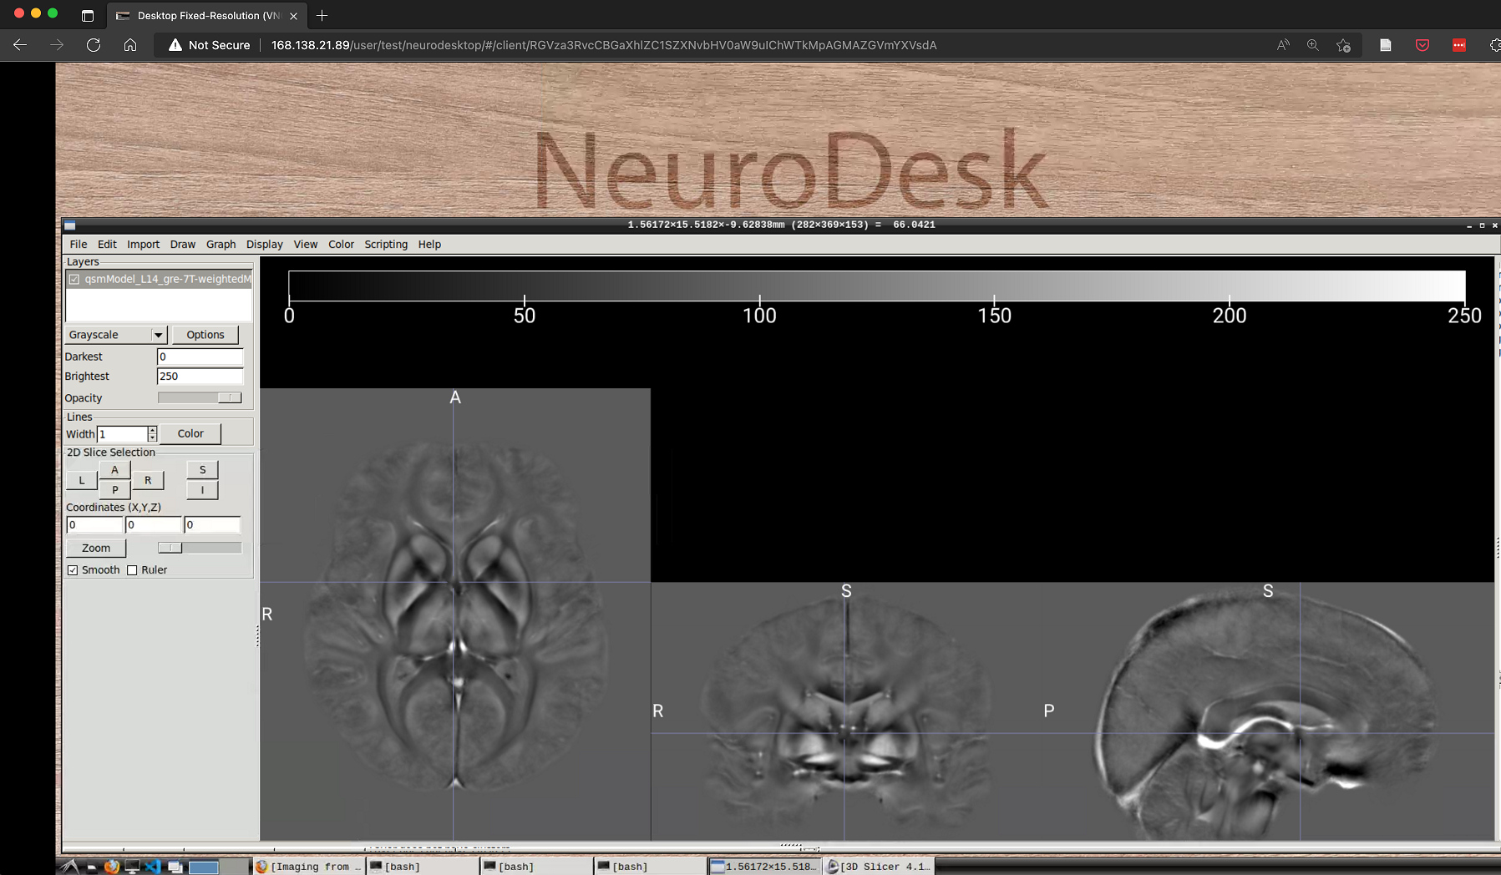Switch to the [3D Slicer 4.1...] window
Viewport: 1501px width, 875px height.
pyautogui.click(x=879, y=867)
